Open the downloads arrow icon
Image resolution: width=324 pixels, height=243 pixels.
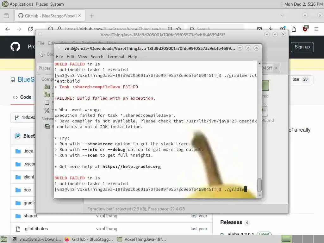pos(271,29)
